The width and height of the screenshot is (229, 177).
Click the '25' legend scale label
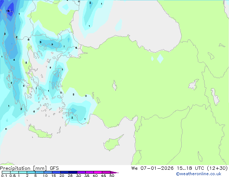tap(70, 176)
